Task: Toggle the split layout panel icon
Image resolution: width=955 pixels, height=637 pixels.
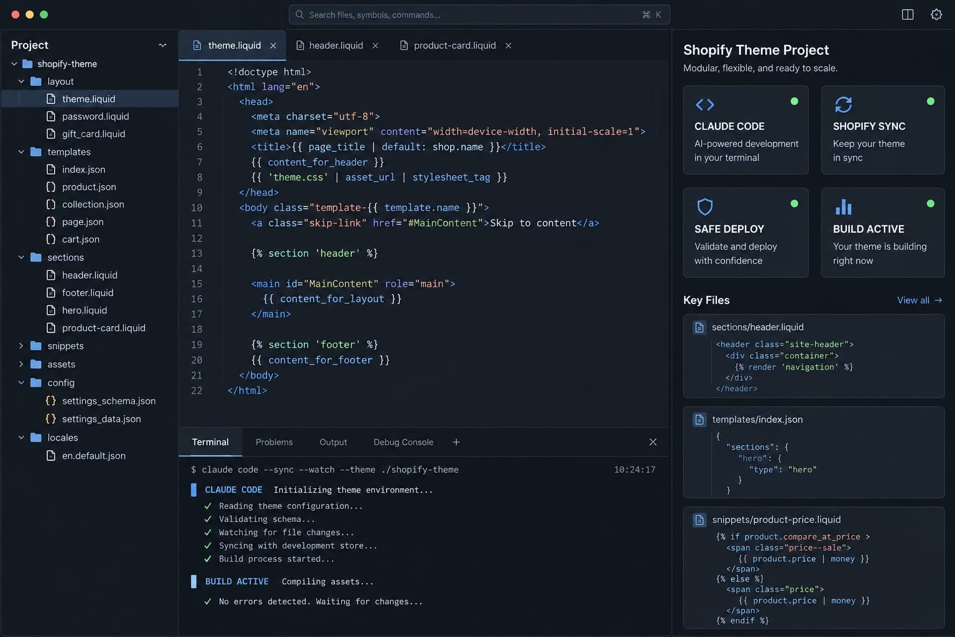Action: coord(907,14)
